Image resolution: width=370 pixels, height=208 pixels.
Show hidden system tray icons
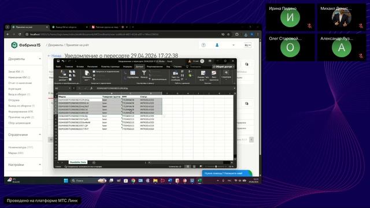click(x=217, y=181)
